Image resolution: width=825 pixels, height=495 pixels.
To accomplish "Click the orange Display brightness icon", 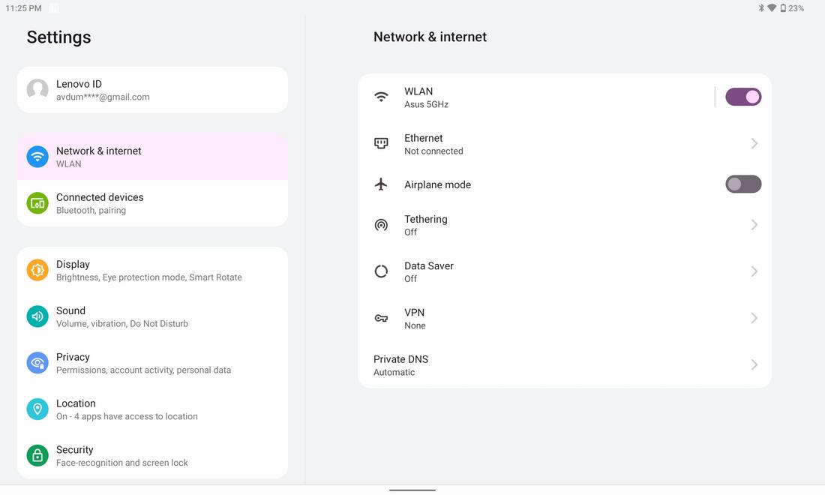I will 37,270.
